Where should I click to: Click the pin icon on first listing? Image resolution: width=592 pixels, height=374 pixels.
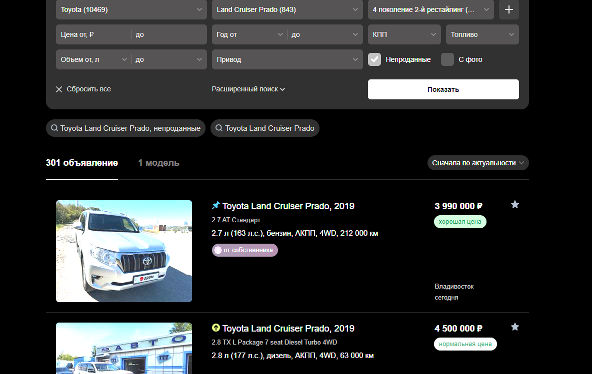215,205
